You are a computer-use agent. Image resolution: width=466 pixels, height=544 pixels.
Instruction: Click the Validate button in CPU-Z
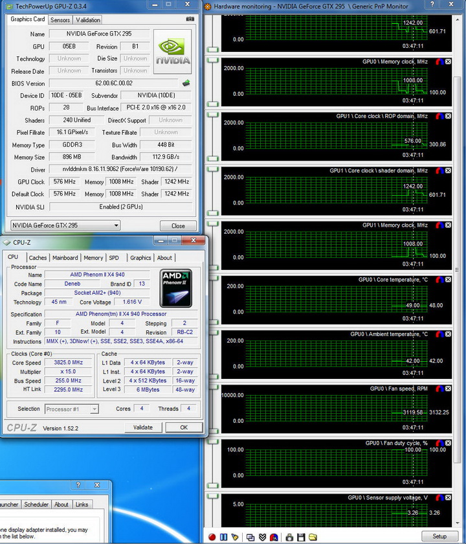(143, 427)
